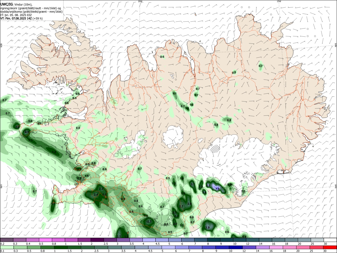
Task: Click the 2.4 value in the southwest
Action: [x=96, y=195]
